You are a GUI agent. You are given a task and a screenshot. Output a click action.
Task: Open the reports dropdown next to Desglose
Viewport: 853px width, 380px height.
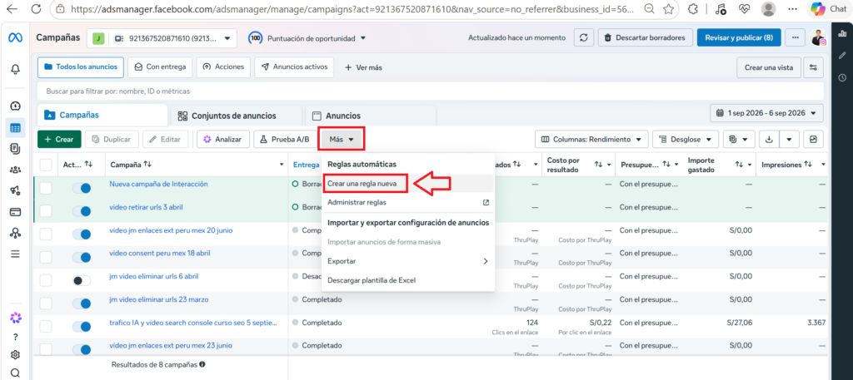pyautogui.click(x=739, y=140)
